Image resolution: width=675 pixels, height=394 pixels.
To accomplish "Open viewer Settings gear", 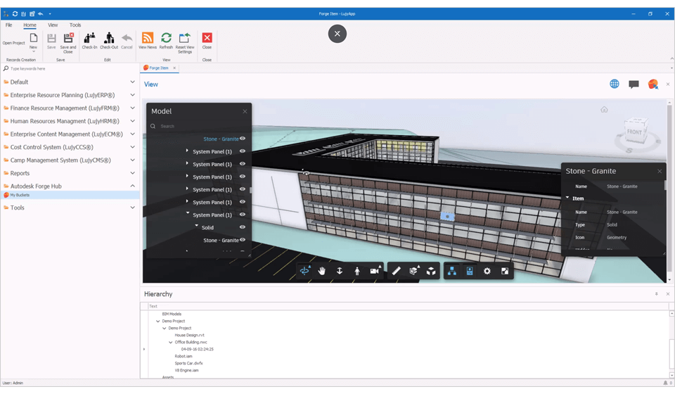I will (487, 271).
